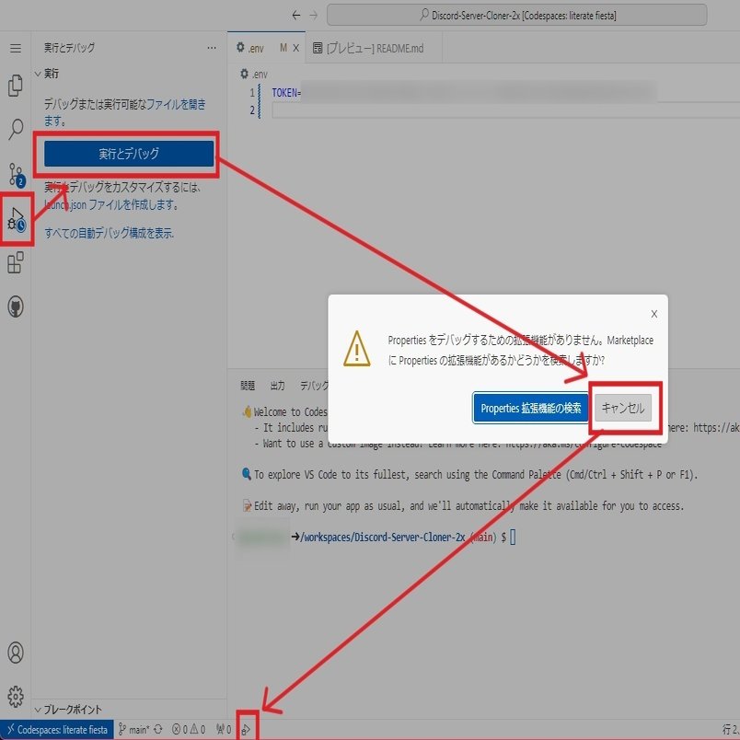Click the .env breadcrumb item

(x=254, y=75)
